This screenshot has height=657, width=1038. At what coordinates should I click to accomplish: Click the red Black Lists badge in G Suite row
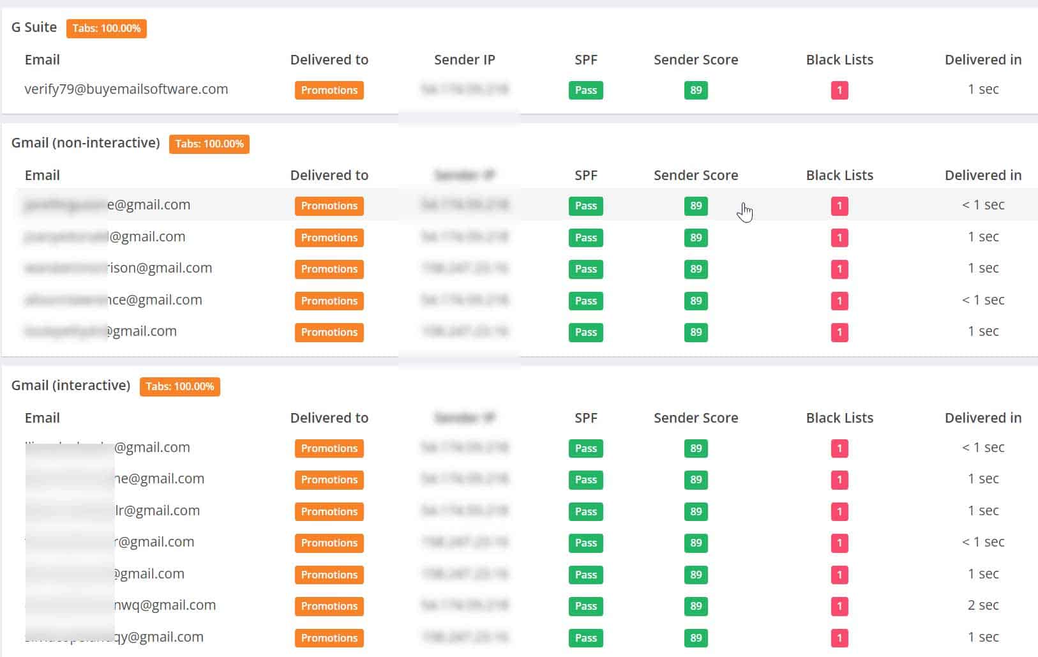click(839, 90)
